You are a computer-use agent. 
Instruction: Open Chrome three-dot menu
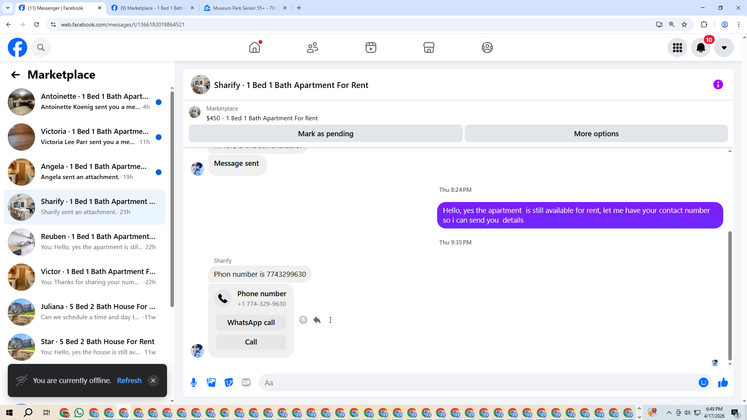coord(739,25)
